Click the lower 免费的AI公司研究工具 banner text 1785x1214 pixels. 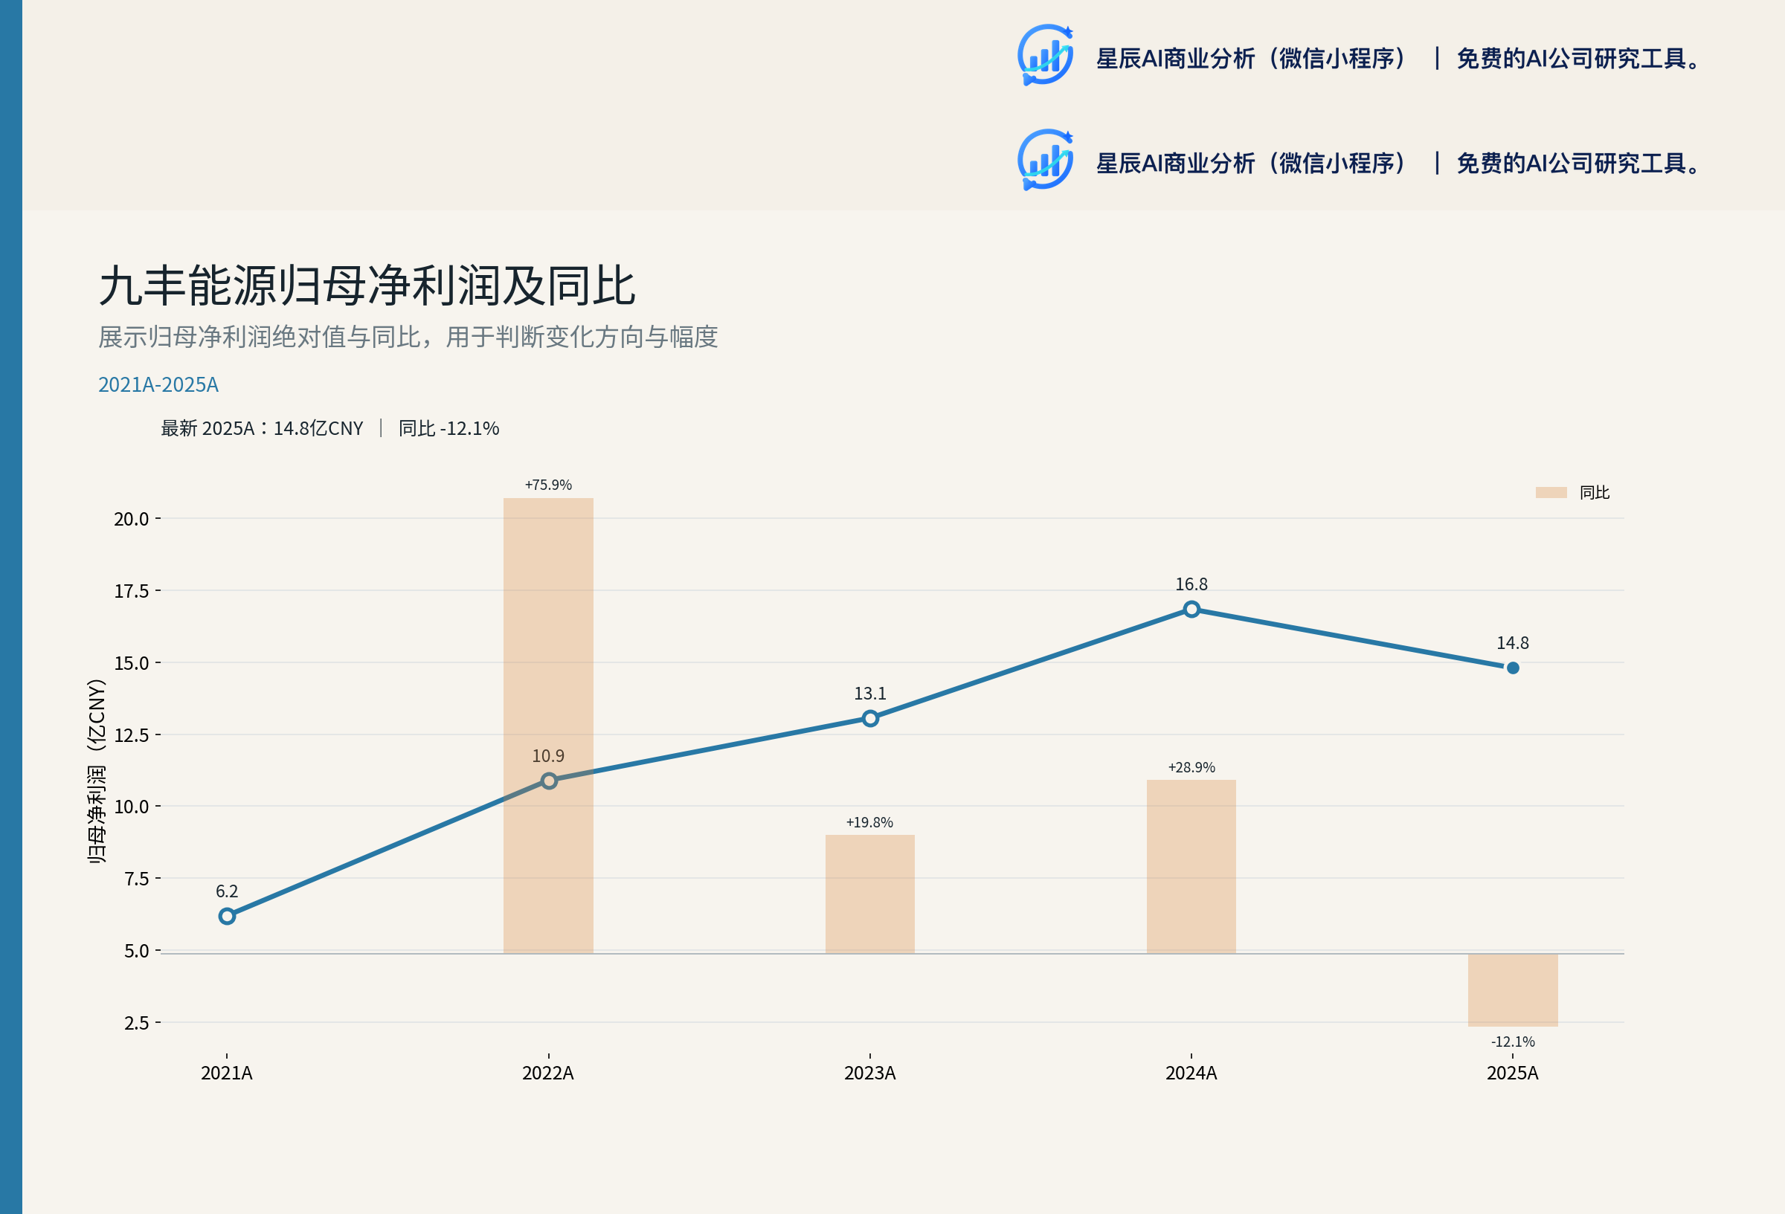(x=1580, y=164)
